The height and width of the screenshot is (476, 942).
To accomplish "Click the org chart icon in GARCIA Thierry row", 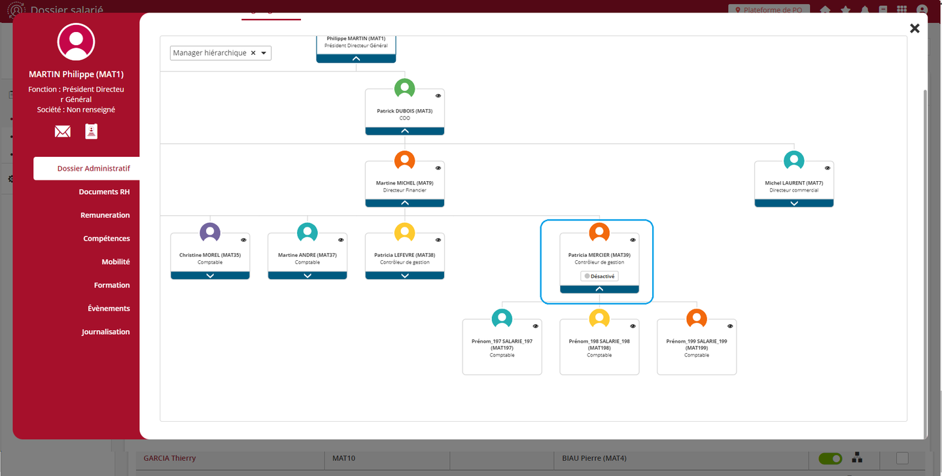I will click(x=856, y=458).
